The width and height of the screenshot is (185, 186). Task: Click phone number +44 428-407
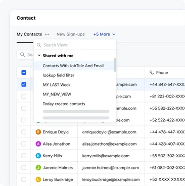tap(167, 144)
